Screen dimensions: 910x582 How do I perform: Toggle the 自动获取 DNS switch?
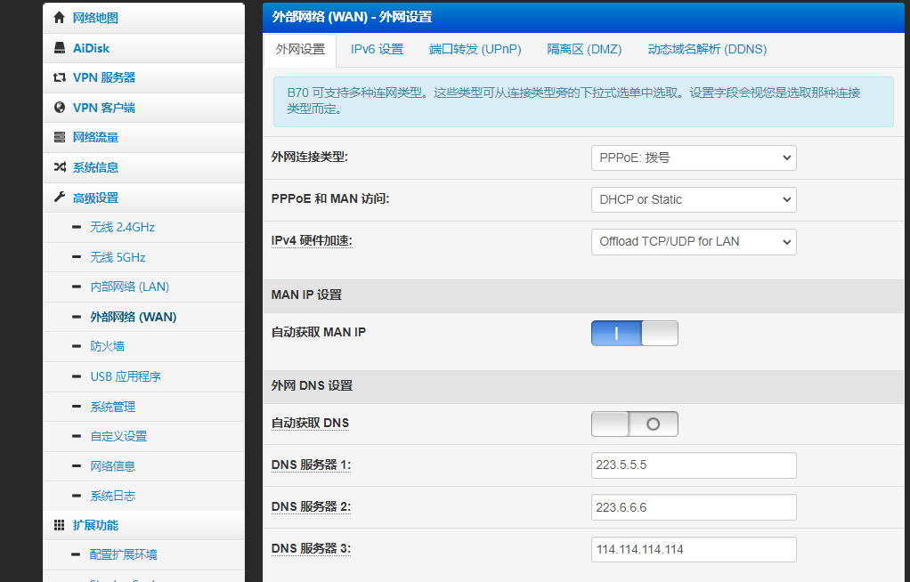pos(634,424)
